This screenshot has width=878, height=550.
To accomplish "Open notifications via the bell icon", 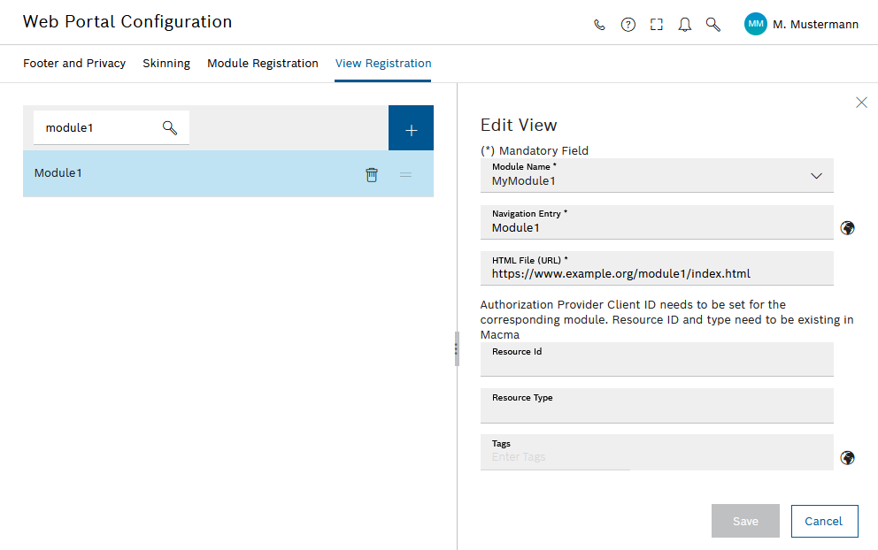I will (x=684, y=25).
